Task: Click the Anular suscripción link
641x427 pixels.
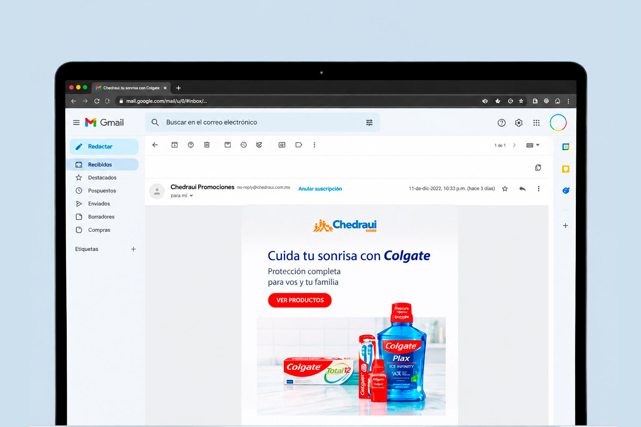Action: coord(320,189)
